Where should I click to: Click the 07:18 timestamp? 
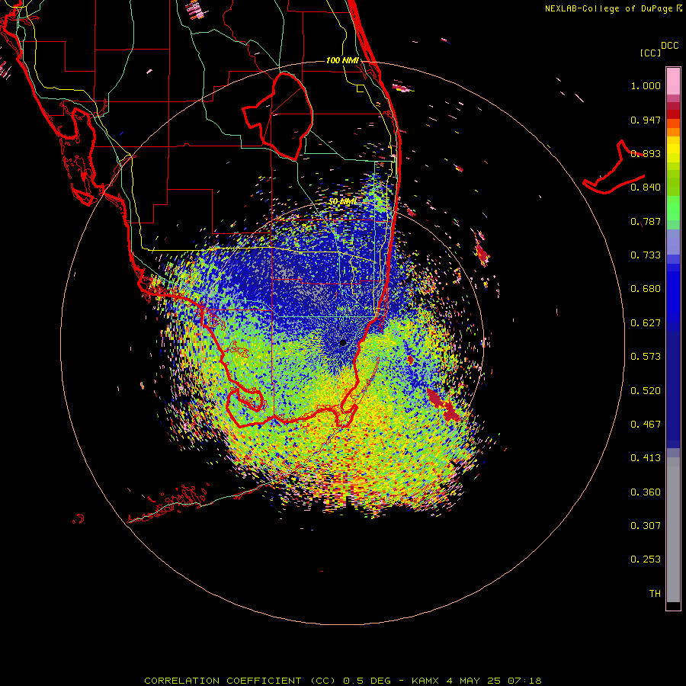point(524,681)
